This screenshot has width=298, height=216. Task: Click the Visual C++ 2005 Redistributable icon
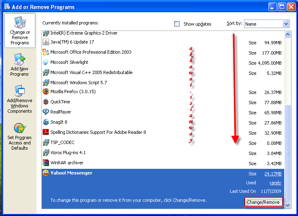[x=46, y=72]
